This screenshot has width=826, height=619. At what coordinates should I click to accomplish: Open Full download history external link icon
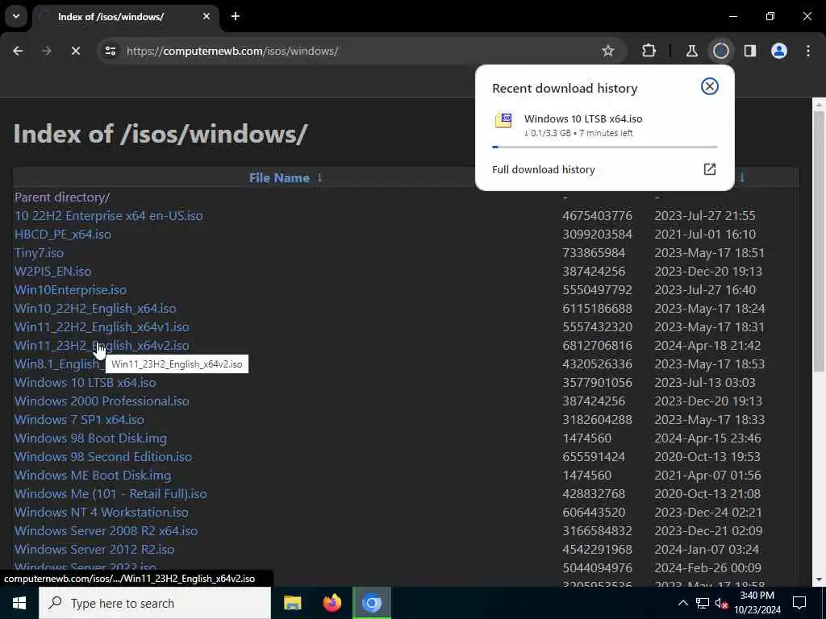click(710, 169)
